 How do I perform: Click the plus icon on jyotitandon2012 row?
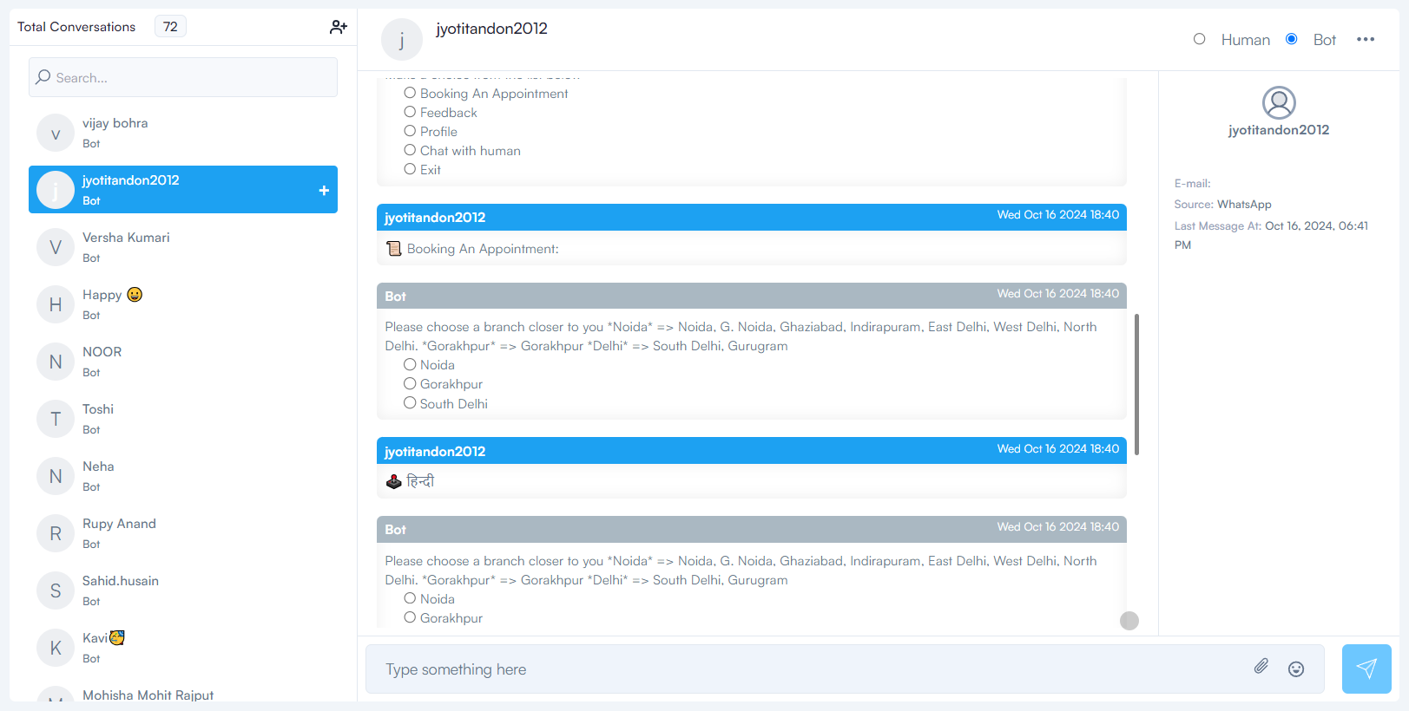coord(324,190)
